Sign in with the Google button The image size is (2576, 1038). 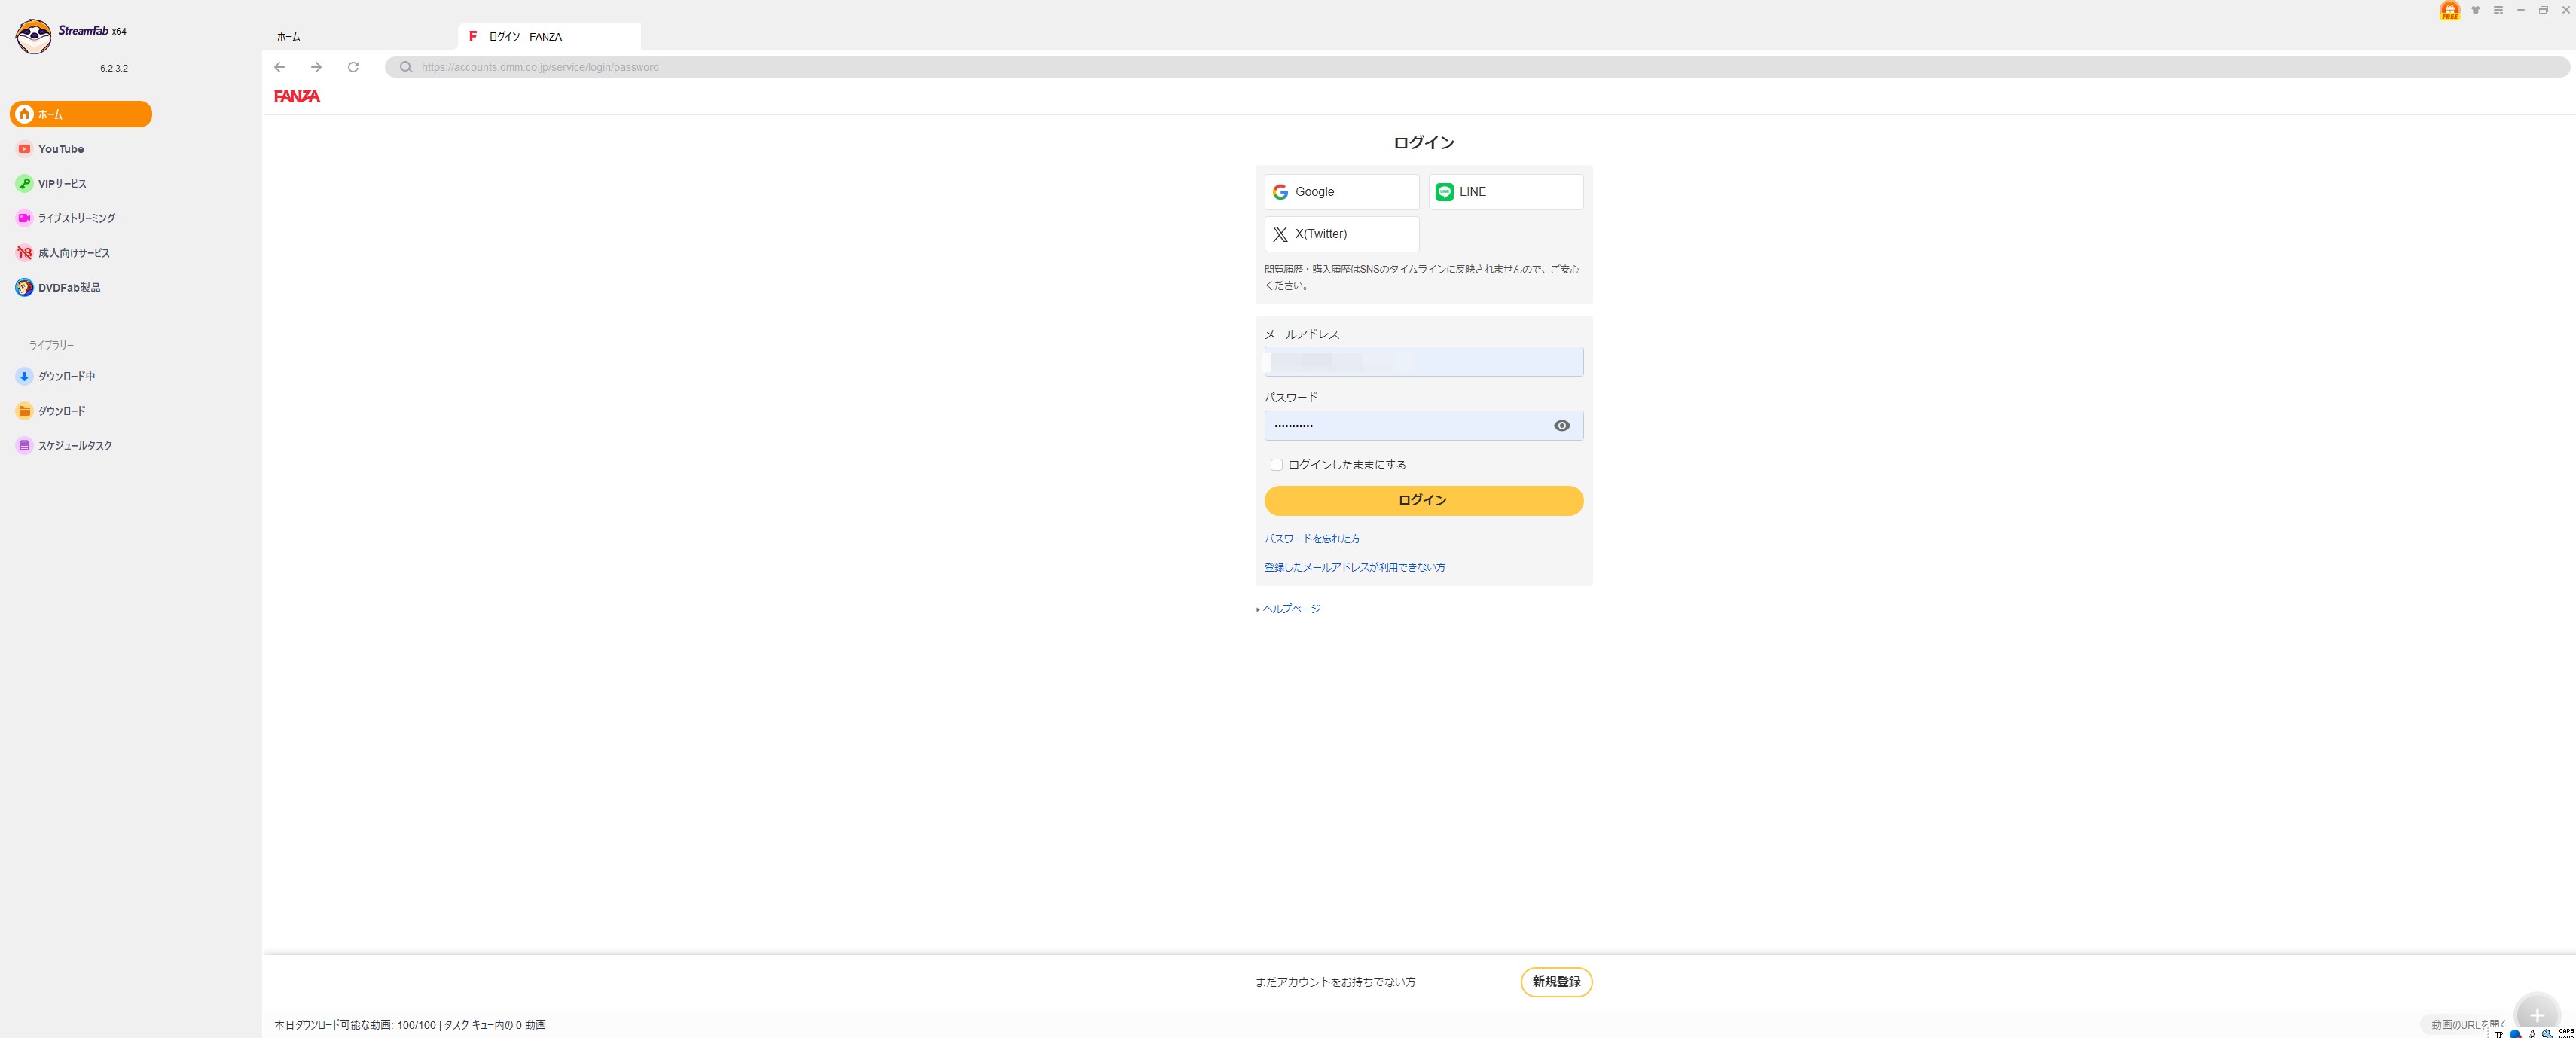(1341, 192)
